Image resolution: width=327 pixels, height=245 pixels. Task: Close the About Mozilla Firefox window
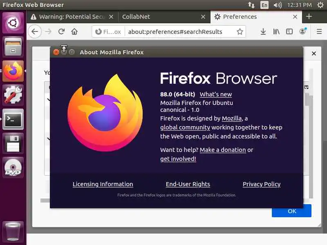point(56,52)
